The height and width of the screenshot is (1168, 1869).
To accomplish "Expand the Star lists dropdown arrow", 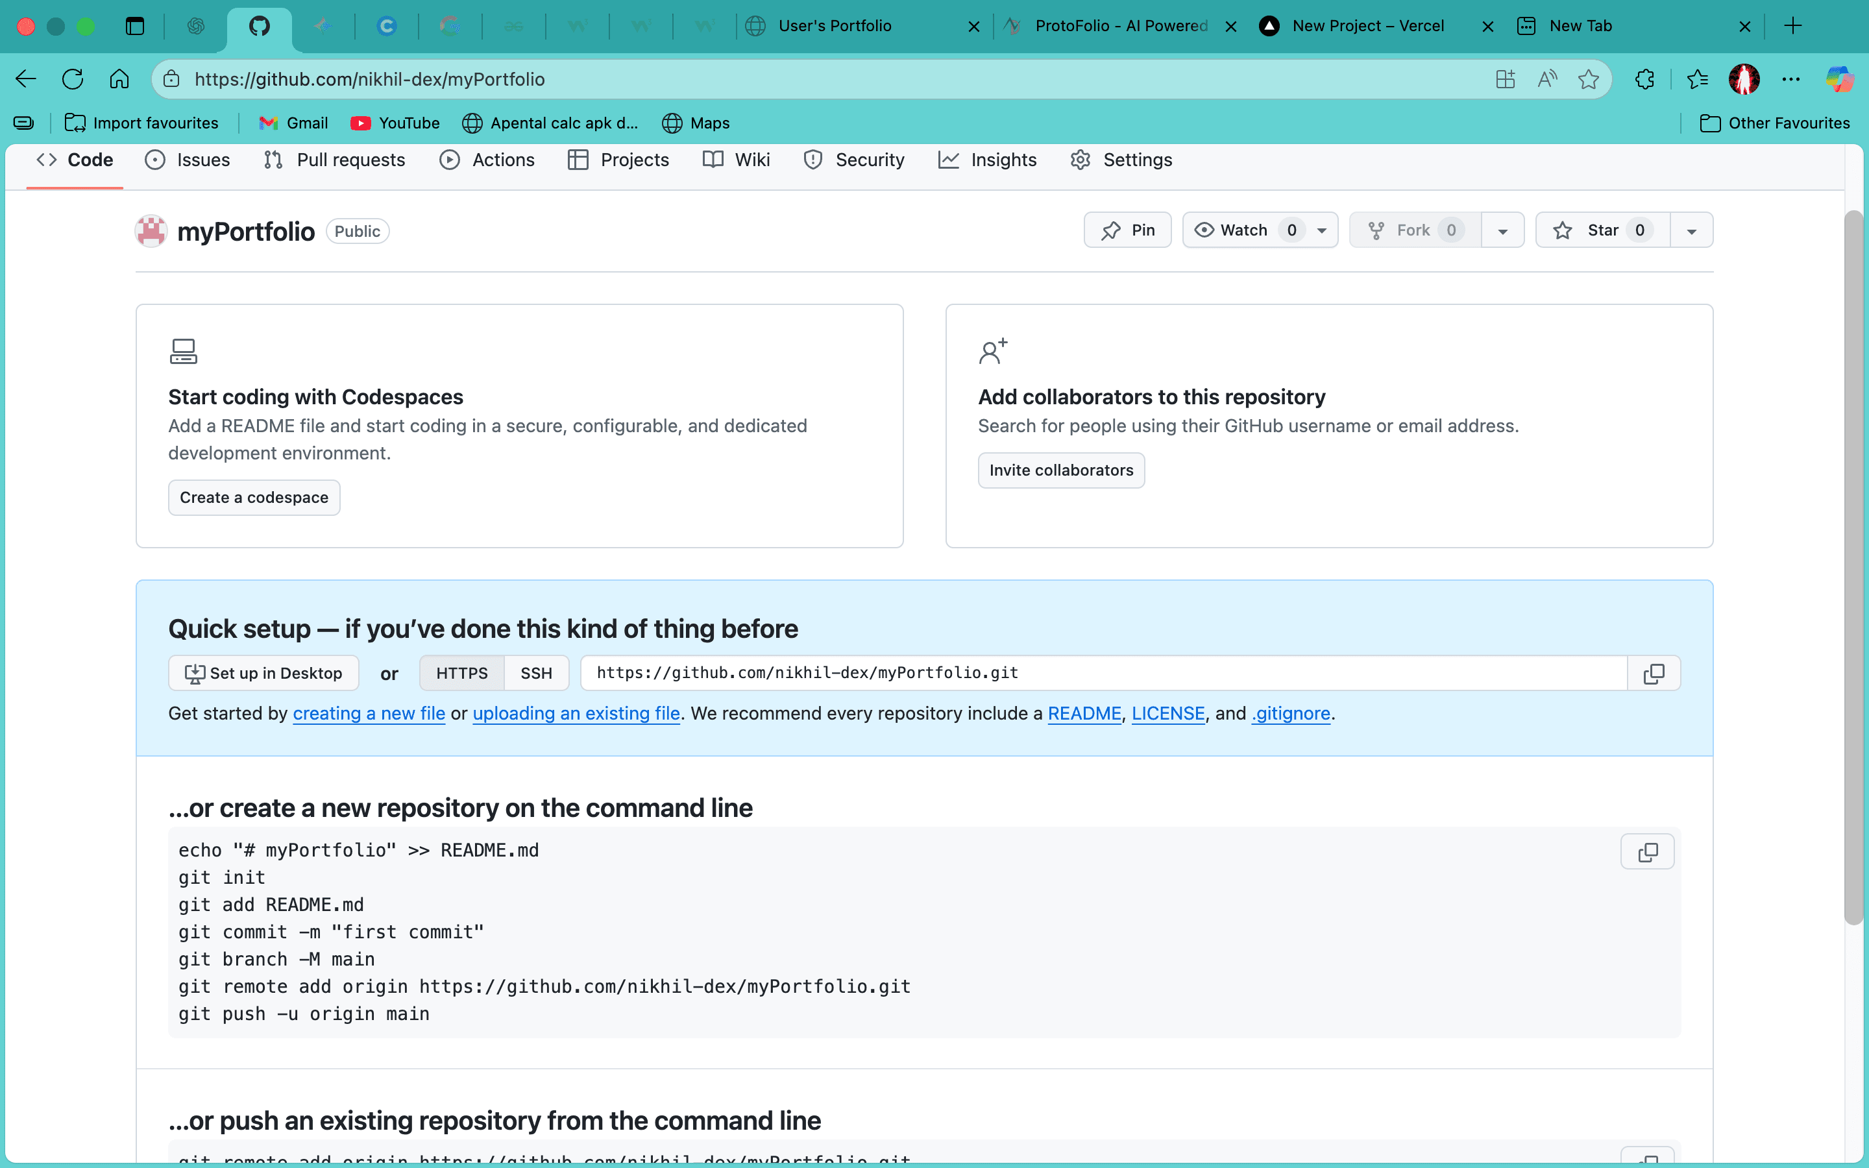I will [1691, 230].
